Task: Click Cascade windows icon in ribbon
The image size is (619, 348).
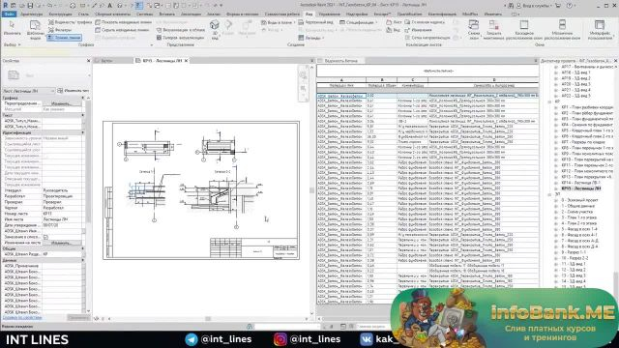Action: point(524,30)
